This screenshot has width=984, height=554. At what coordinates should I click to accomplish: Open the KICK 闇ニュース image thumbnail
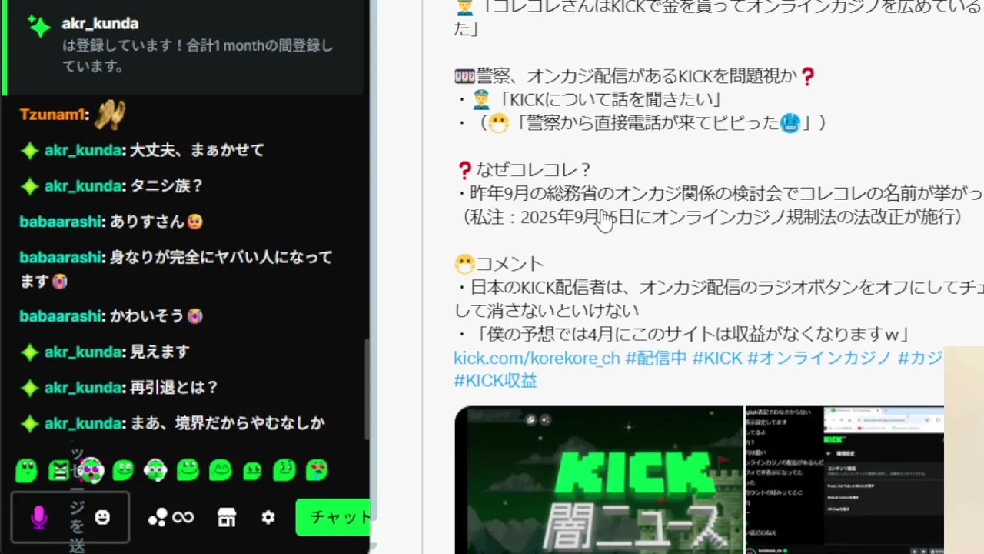(598, 480)
